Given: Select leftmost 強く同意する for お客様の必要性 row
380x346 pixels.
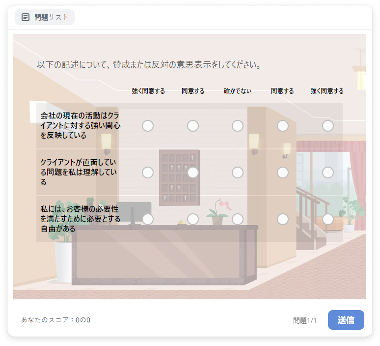Looking at the screenshot, I should point(148,219).
